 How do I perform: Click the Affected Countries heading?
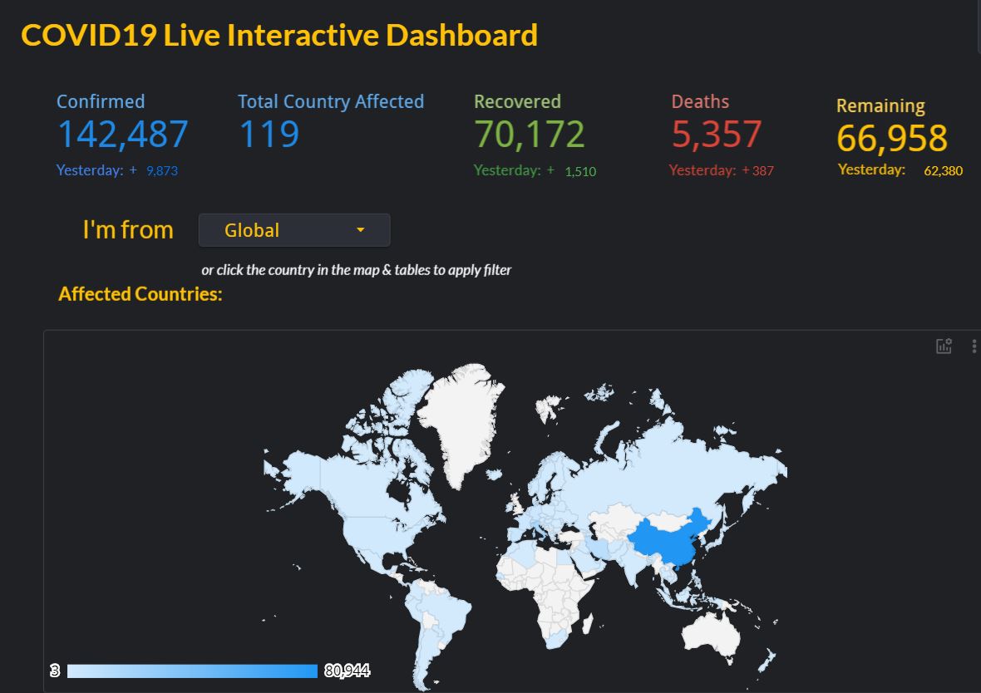click(x=140, y=294)
